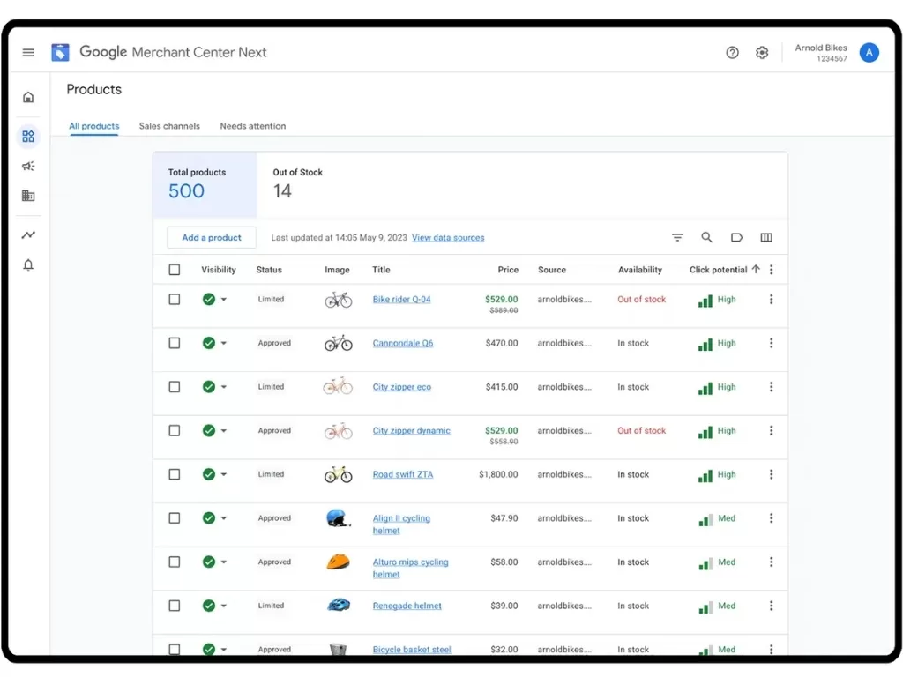The width and height of the screenshot is (903, 677).
Task: Open settings gear icon
Action: point(762,53)
